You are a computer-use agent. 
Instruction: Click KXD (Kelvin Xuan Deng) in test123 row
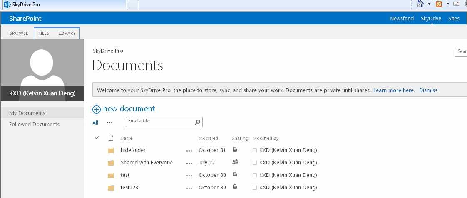point(288,188)
